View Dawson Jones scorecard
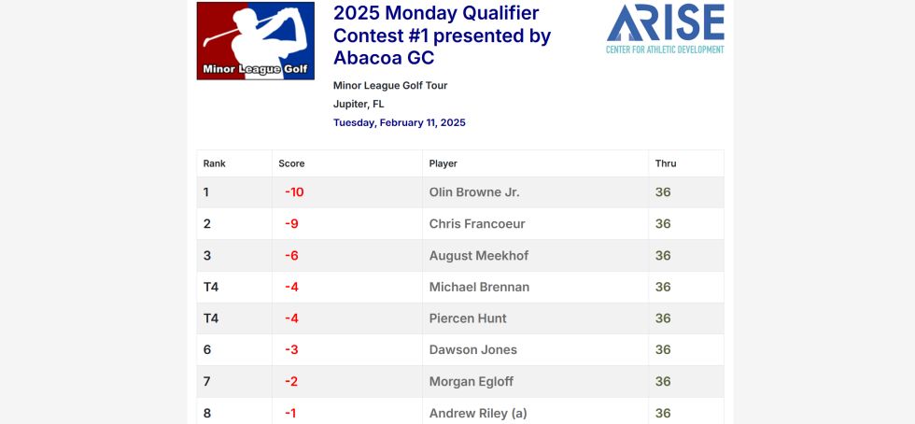 click(472, 350)
